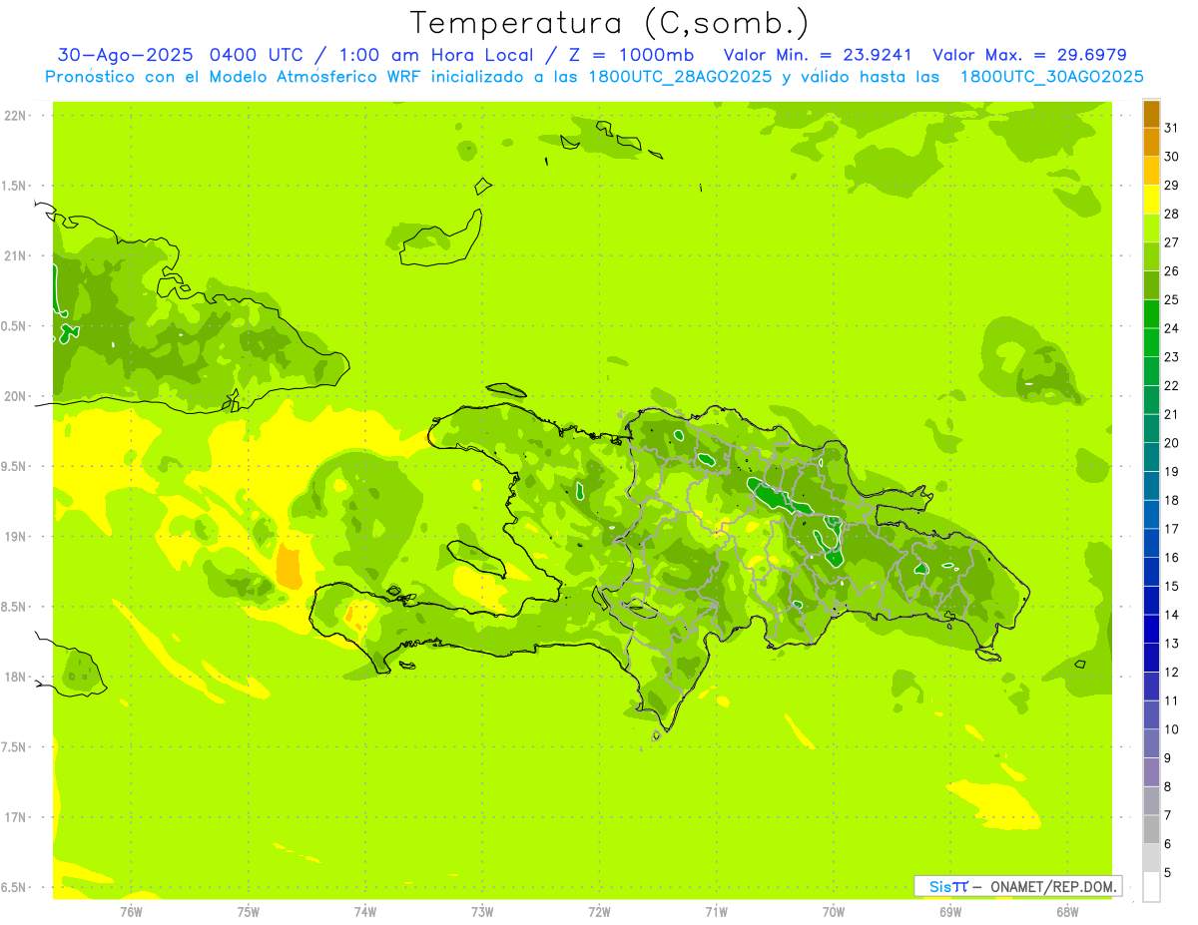Viewport: 1198px width, 925px height.
Task: Click the '20' value on the color scale
Action: pyautogui.click(x=1172, y=443)
